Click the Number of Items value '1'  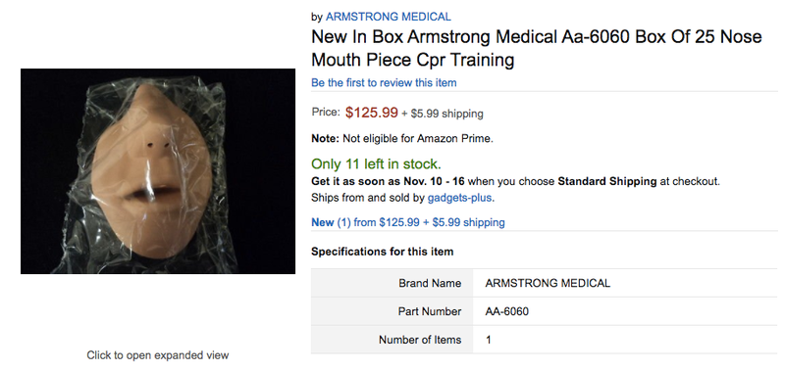click(488, 340)
